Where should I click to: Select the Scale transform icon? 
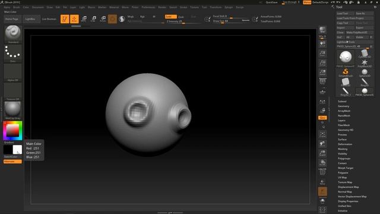tap(93, 19)
